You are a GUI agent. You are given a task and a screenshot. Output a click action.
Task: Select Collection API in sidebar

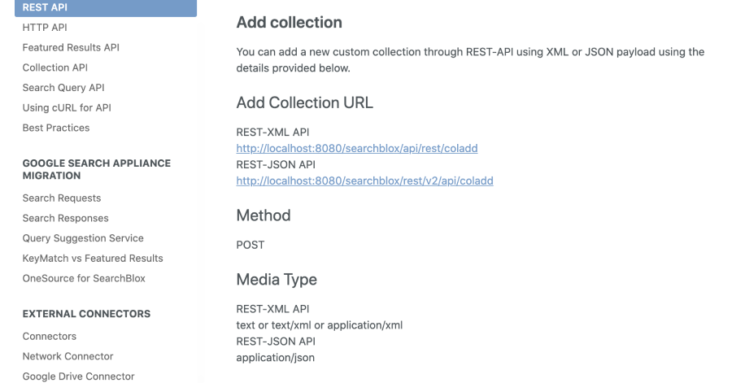55,67
